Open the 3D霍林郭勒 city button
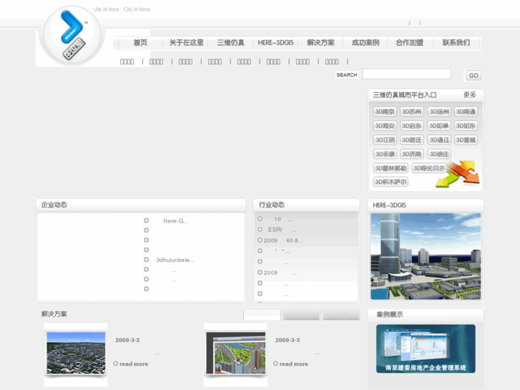 (391, 168)
